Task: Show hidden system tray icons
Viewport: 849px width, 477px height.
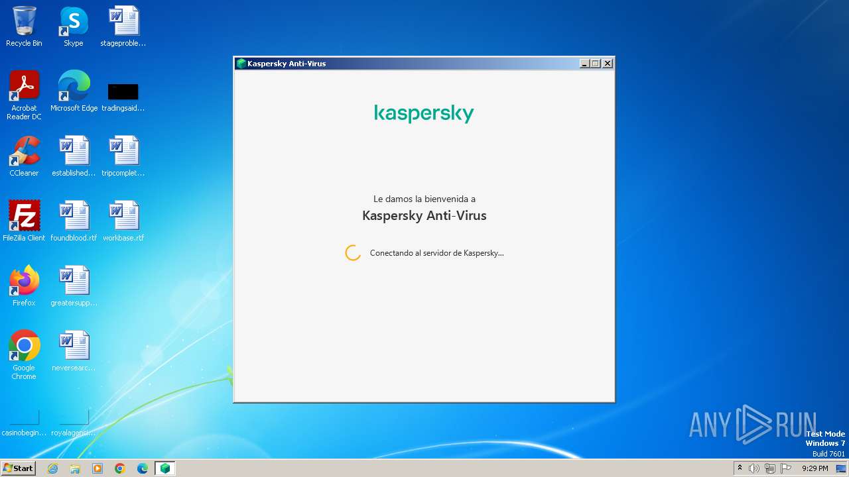Action: tap(740, 468)
